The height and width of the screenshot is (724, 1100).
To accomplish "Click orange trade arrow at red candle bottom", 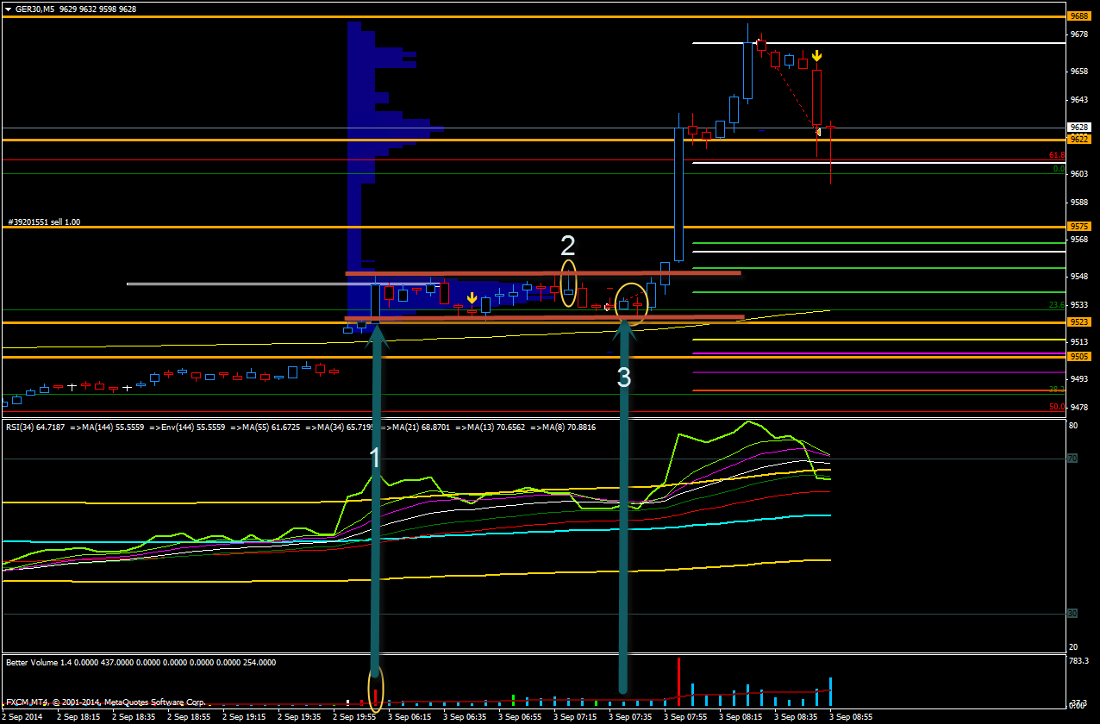I will coord(817,132).
